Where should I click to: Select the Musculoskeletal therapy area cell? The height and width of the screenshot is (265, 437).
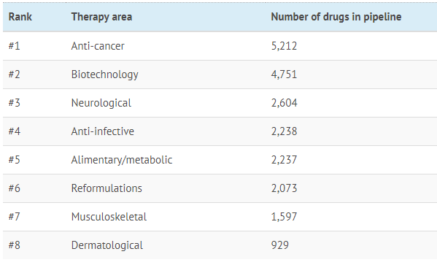click(109, 217)
